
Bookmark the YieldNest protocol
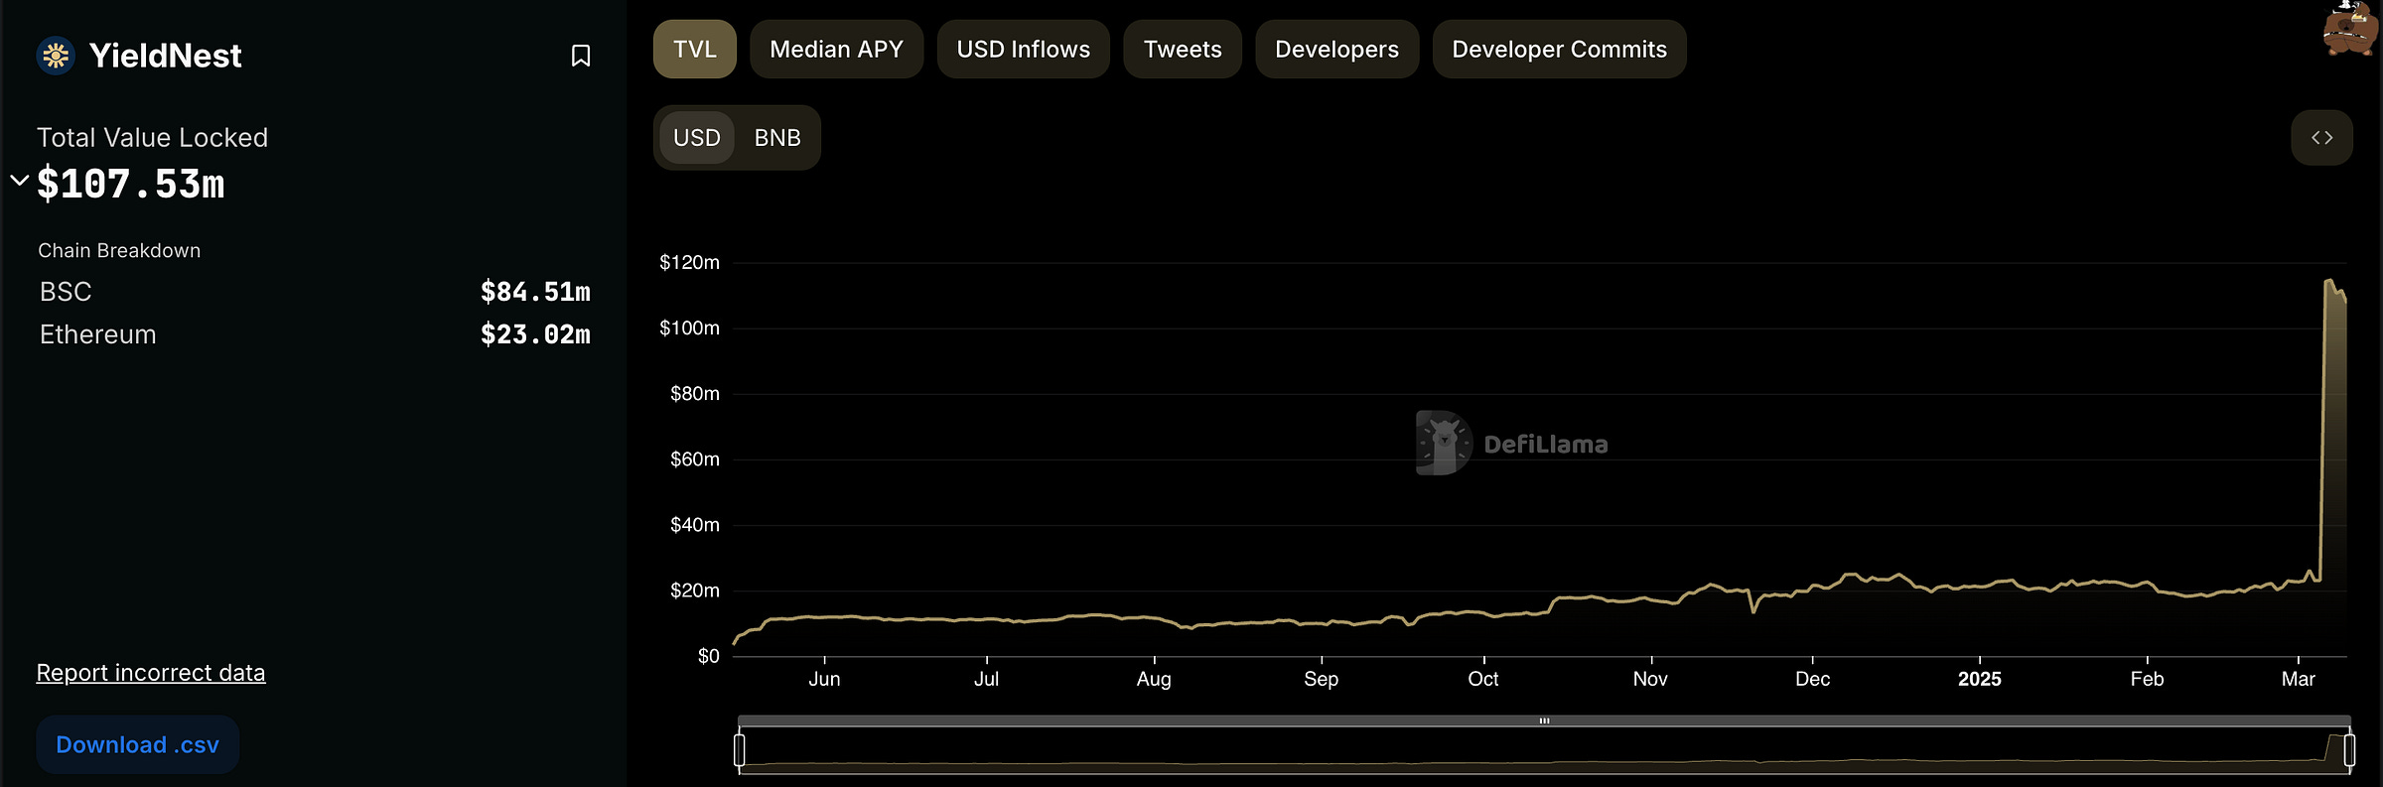point(581,56)
